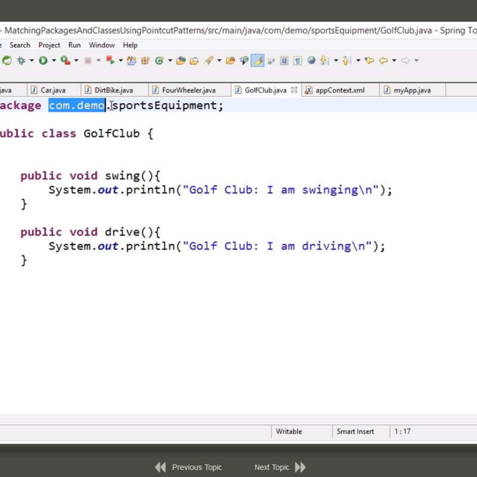Open the Project menu
This screenshot has height=477, width=477.
pyautogui.click(x=49, y=45)
